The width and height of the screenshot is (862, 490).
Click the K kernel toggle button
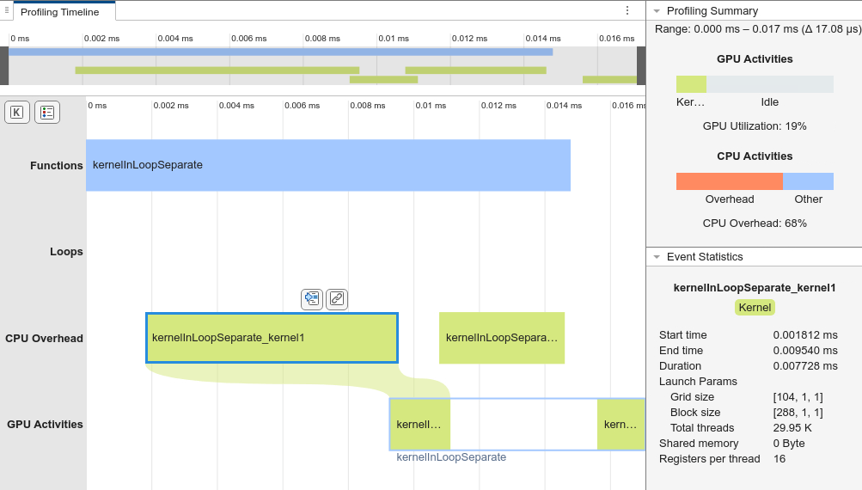tap(17, 112)
